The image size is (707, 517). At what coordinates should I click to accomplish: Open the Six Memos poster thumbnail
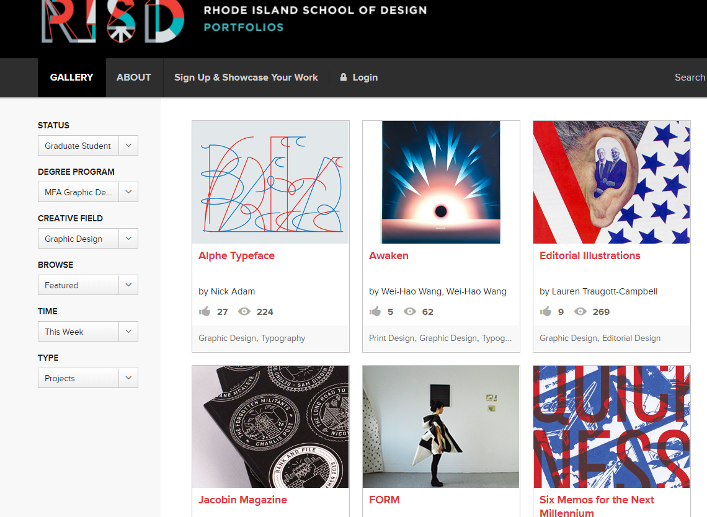pos(611,426)
